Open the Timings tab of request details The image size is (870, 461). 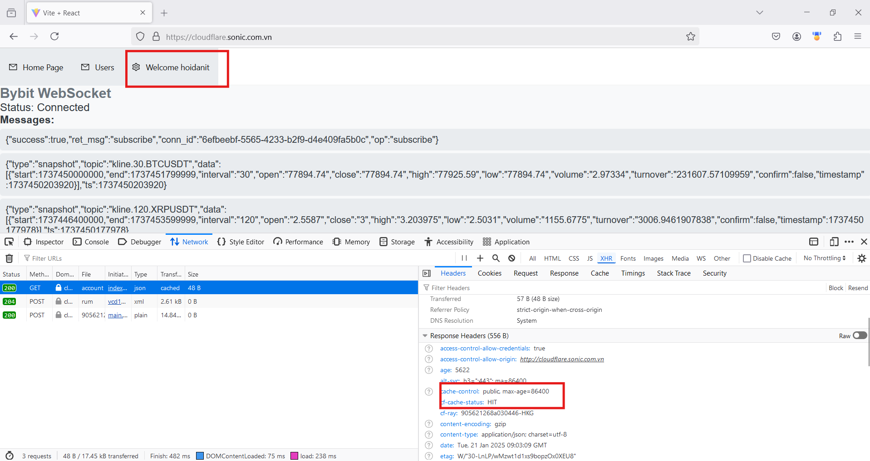pos(633,273)
